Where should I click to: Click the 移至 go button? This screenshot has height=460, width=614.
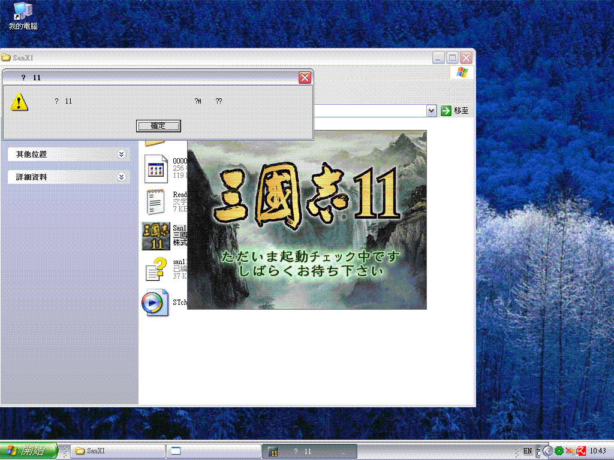coord(455,111)
